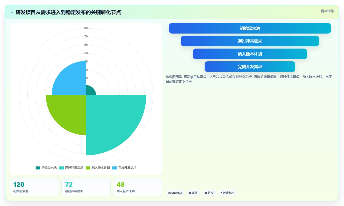Viewport: 344px width, 206px height.
Task: Open the 120 初始需求池 stat card
Action: point(34,187)
